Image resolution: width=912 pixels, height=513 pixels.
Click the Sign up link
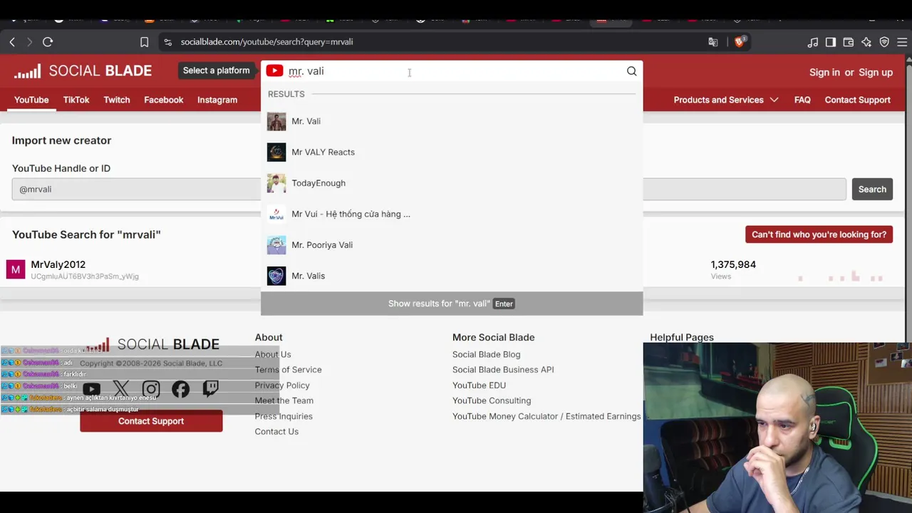click(x=876, y=72)
